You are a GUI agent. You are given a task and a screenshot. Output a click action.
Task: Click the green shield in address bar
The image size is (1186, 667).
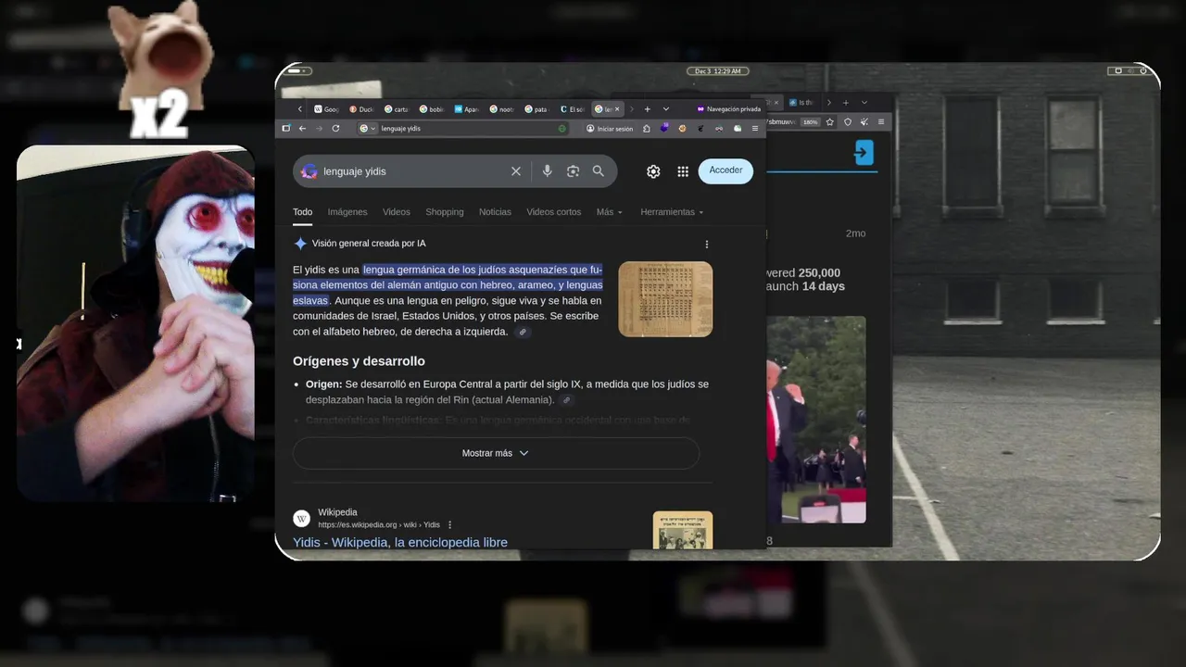point(561,129)
